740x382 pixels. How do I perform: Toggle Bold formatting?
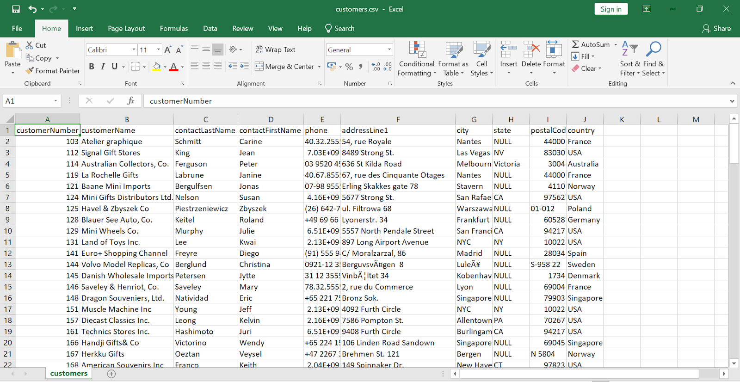tap(92, 67)
